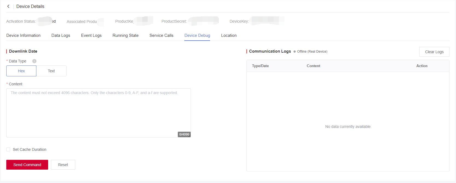Image resolution: width=456 pixels, height=183 pixels.
Task: Select the Device Debug tab
Action: click(197, 35)
